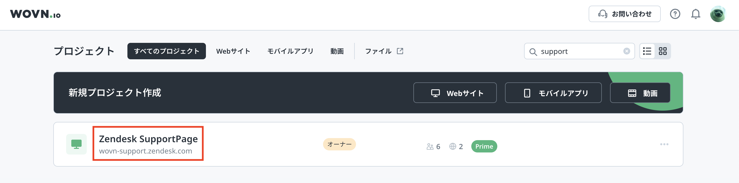The image size is (739, 183).
Task: Switch to grid view layout
Action: [663, 51]
